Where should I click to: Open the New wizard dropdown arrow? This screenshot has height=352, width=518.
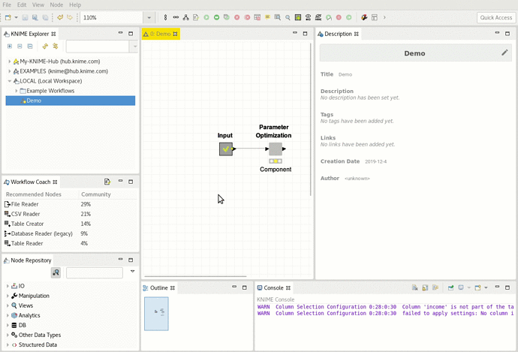(x=16, y=17)
